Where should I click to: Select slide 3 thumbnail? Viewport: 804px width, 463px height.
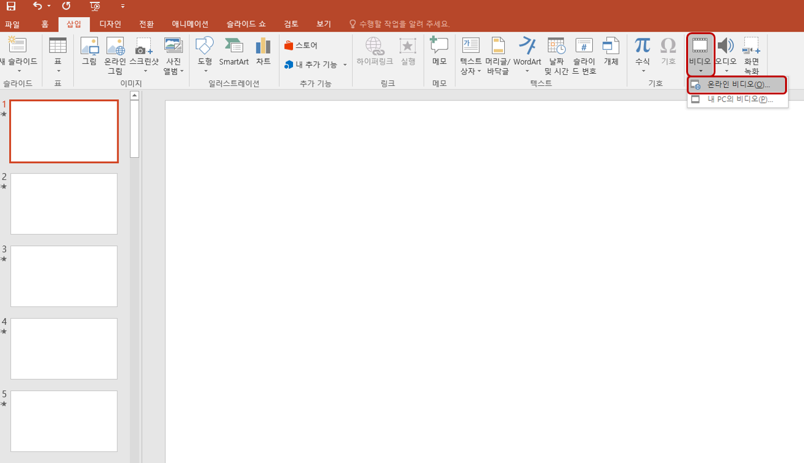point(64,276)
